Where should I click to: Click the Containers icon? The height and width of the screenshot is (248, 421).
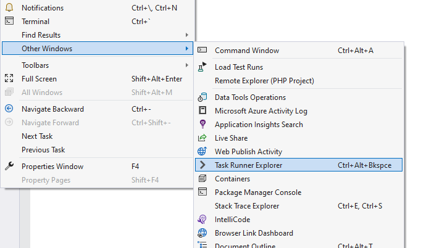[x=202, y=178]
